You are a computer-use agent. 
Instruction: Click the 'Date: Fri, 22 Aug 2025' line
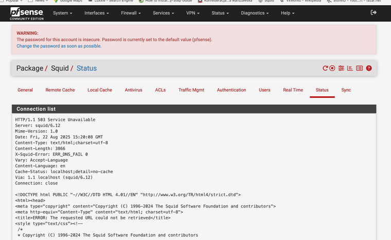click(59, 137)
